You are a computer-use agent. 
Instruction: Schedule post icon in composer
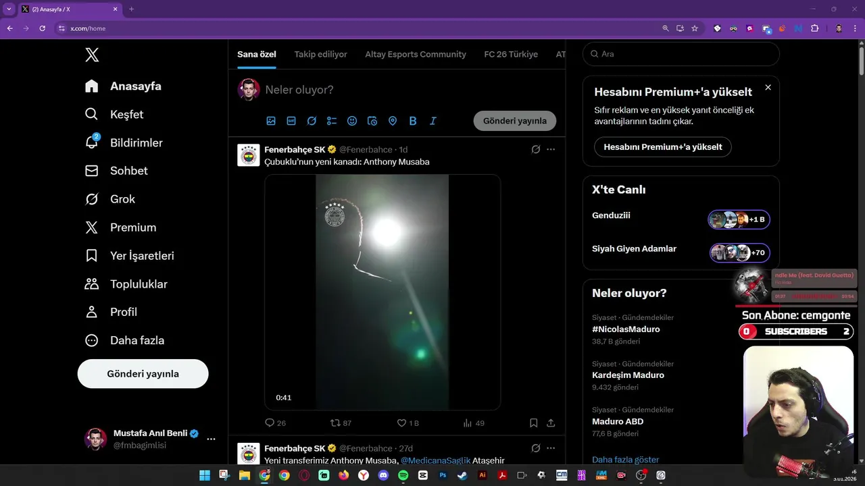pyautogui.click(x=372, y=121)
